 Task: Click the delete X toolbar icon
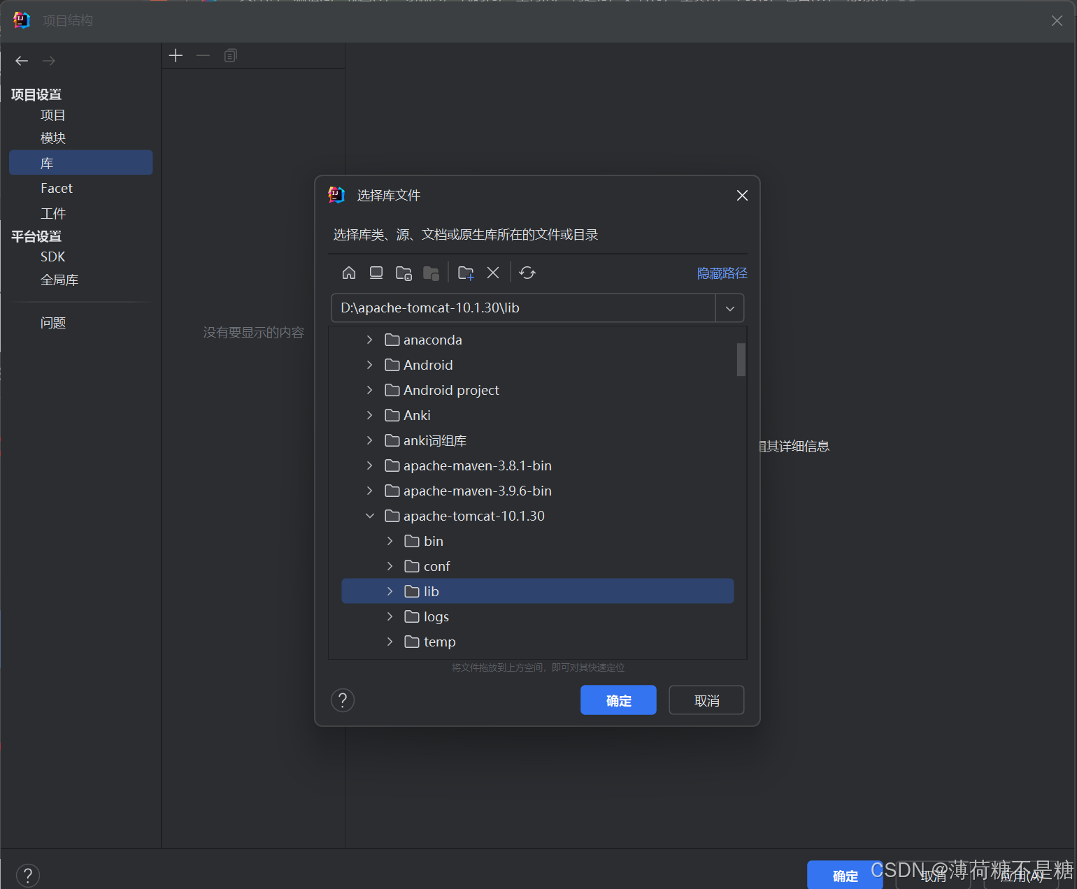(x=493, y=273)
